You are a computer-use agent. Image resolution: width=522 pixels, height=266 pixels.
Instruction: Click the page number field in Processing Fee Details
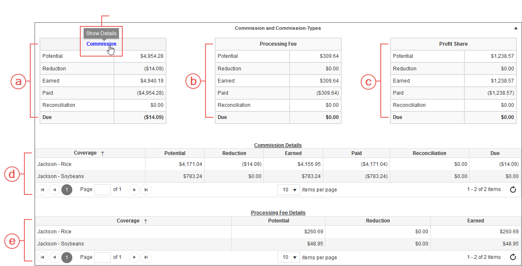pos(103,257)
